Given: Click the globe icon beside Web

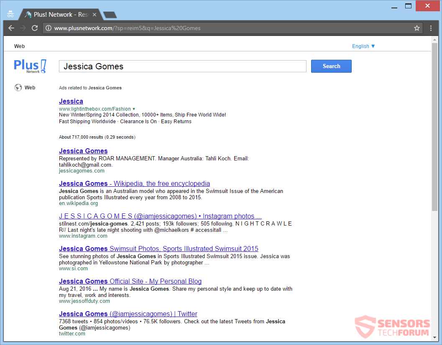Looking at the screenshot, I should point(18,88).
